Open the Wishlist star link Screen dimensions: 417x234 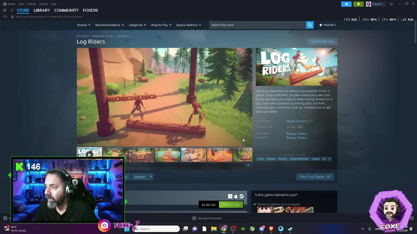[x=327, y=25]
